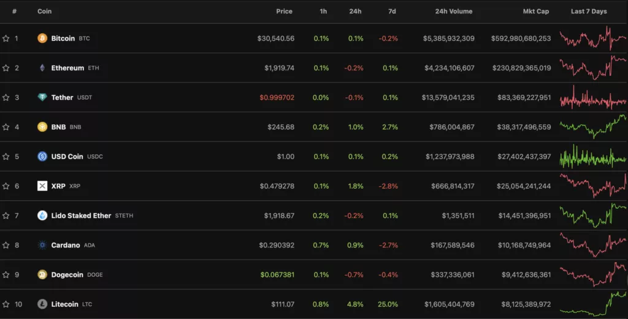Viewport: 628px width, 319px height.
Task: Sort by the Coin column header
Action: point(44,11)
